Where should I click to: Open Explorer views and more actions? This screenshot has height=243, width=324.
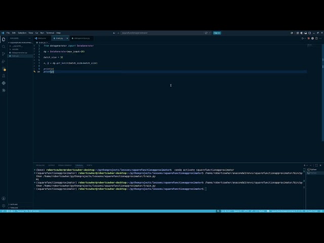point(29,38)
